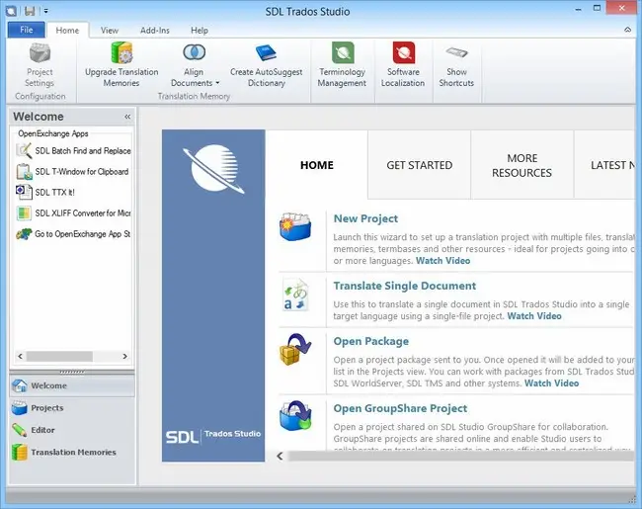Open Software Localization
Viewport: 642px width, 509px height.
coord(403,65)
